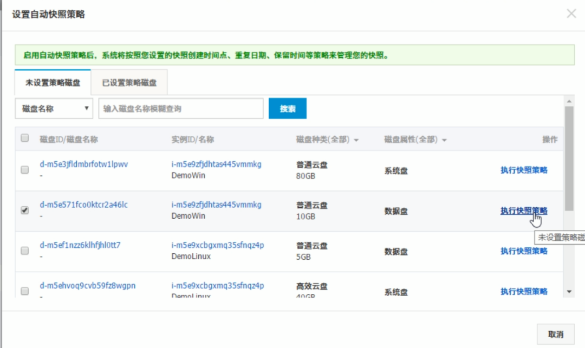Click 执行快照策略 for the 5GB data disk

[x=523, y=251]
